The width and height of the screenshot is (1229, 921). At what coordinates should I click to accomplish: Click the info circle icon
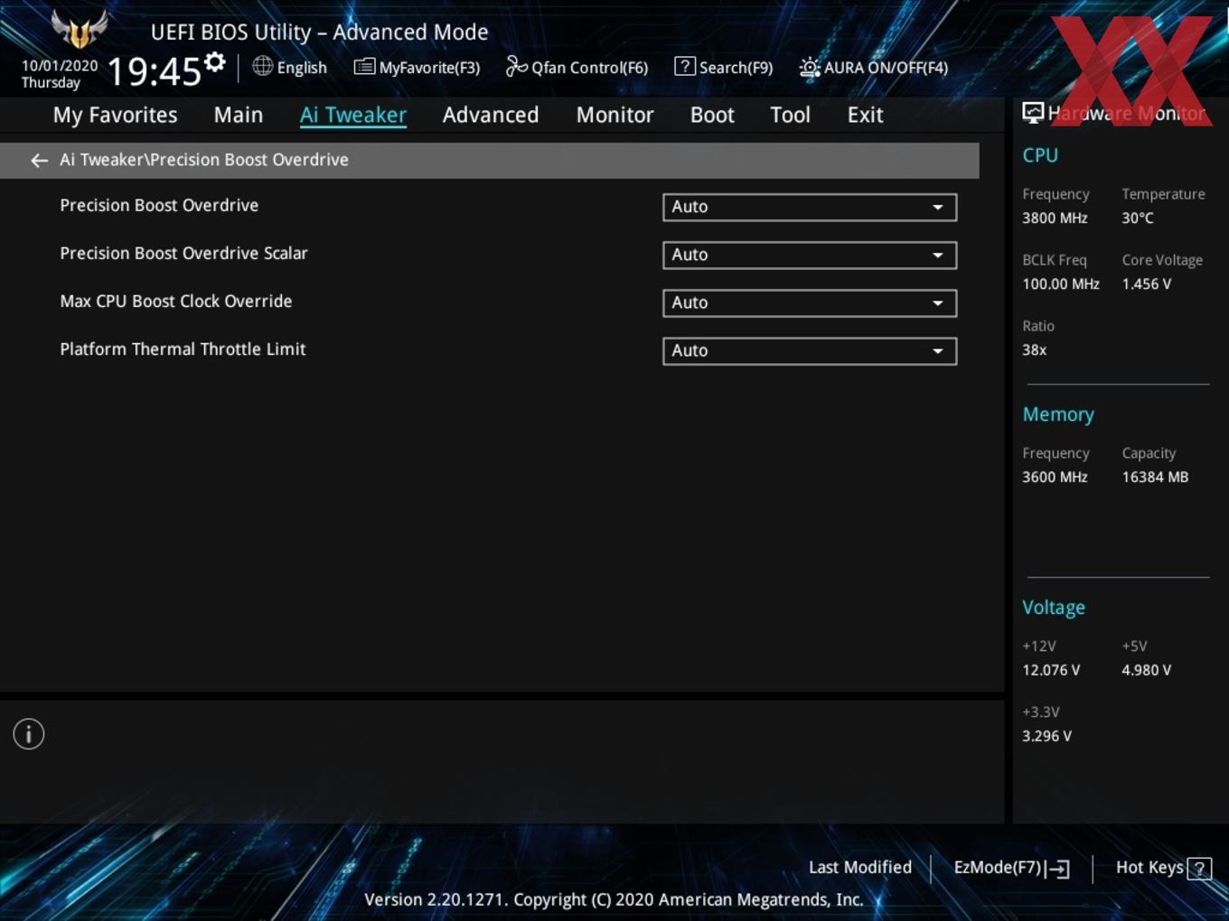point(29,734)
